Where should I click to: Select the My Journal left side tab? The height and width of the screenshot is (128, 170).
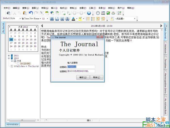click(3, 28)
